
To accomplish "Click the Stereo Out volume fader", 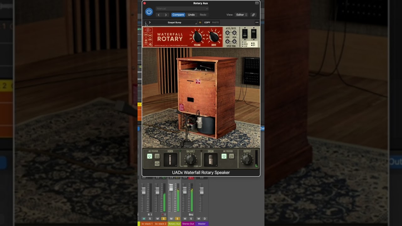I will coord(185,190).
